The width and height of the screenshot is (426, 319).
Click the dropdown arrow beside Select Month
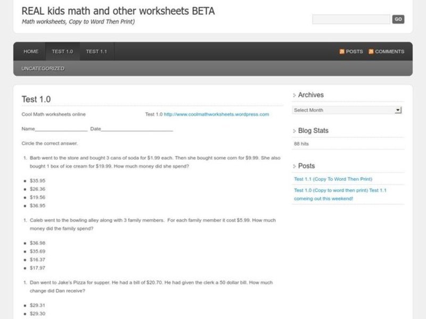(x=397, y=110)
